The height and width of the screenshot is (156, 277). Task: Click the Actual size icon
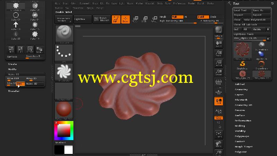tap(218, 63)
